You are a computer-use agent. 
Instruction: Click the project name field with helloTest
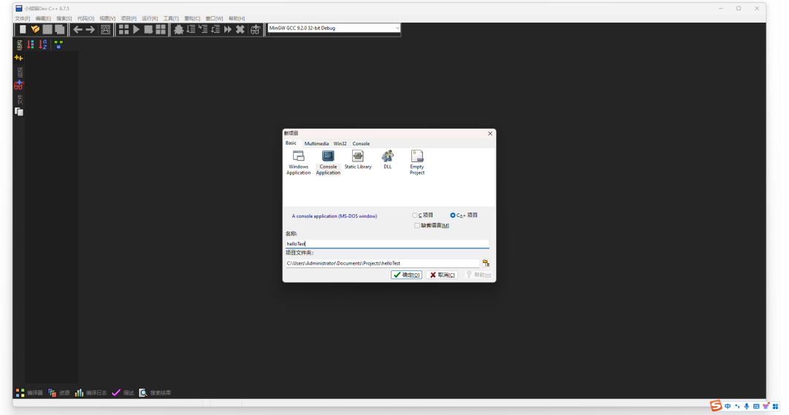coord(387,244)
